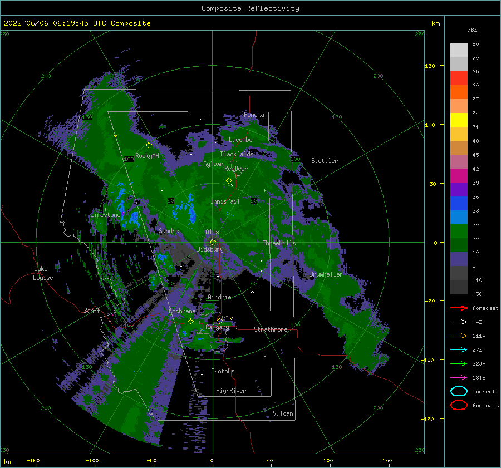Click the 'Lake Louise' map label
501x468 pixels.
click(43, 273)
